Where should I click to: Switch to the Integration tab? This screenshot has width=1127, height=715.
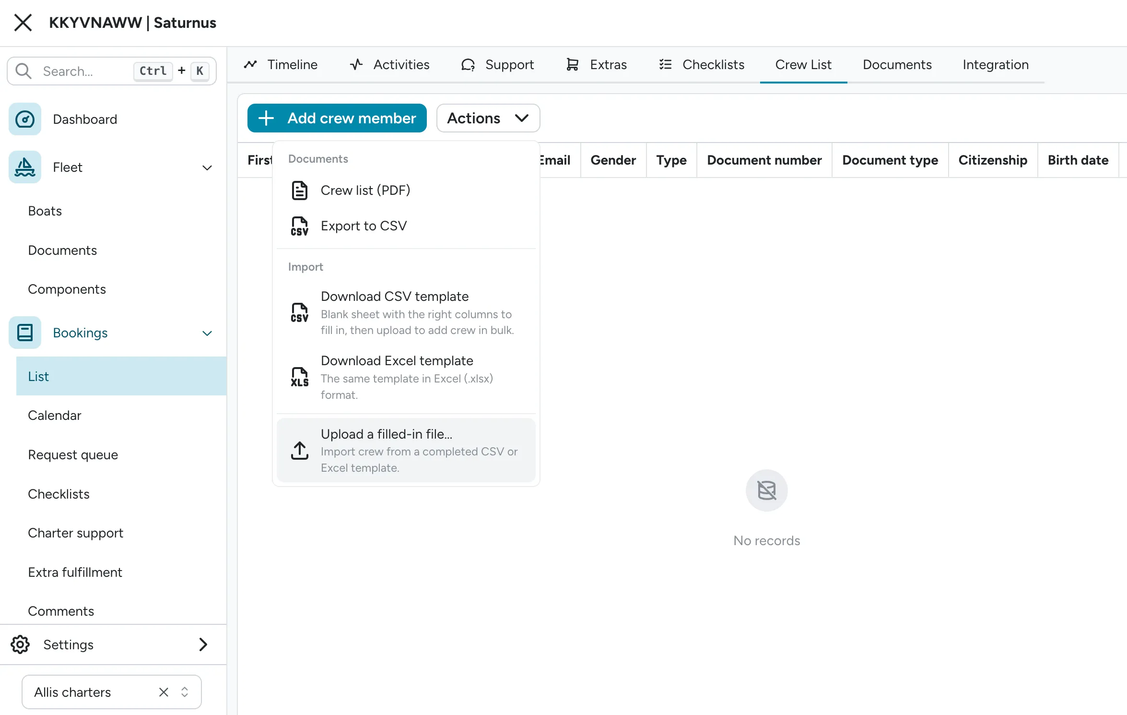[996, 65]
